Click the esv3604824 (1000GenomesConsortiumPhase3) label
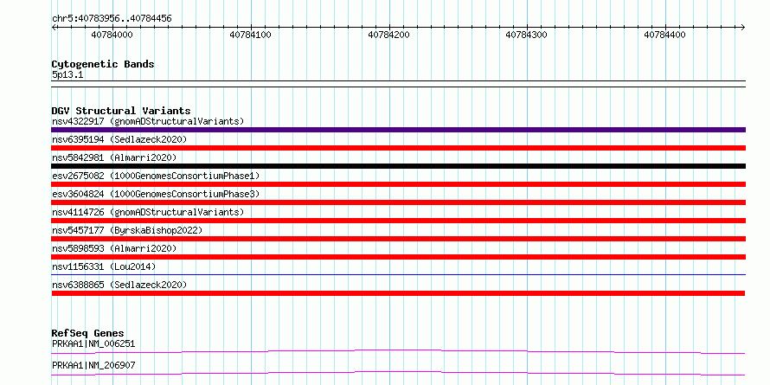 [156, 194]
